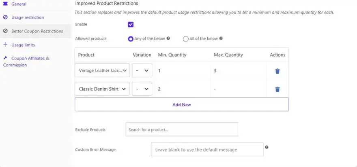This screenshot has height=167, width=357.
Task: Click Min. Quantity value 2
Action: click(x=159, y=89)
